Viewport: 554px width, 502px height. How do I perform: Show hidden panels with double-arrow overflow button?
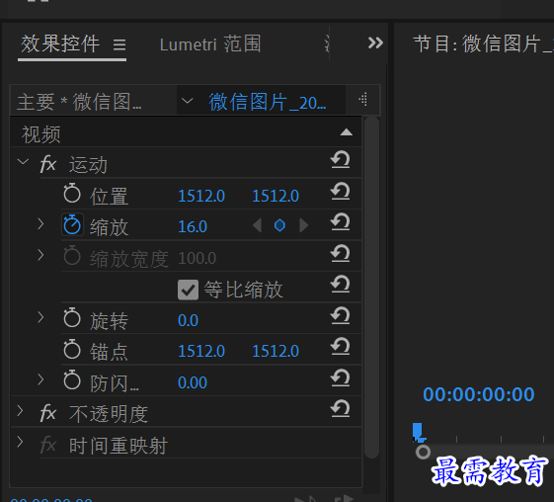point(375,42)
